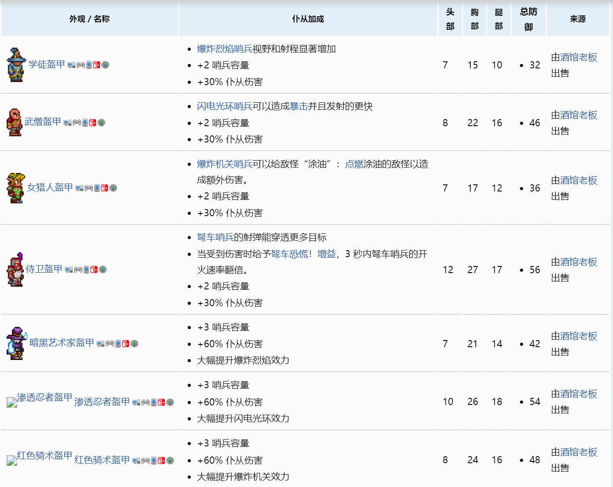Image resolution: width=613 pixels, height=487 pixels.
Task: Click mobile phone icon beside 侍卫盔甲
Action: tap(86, 270)
